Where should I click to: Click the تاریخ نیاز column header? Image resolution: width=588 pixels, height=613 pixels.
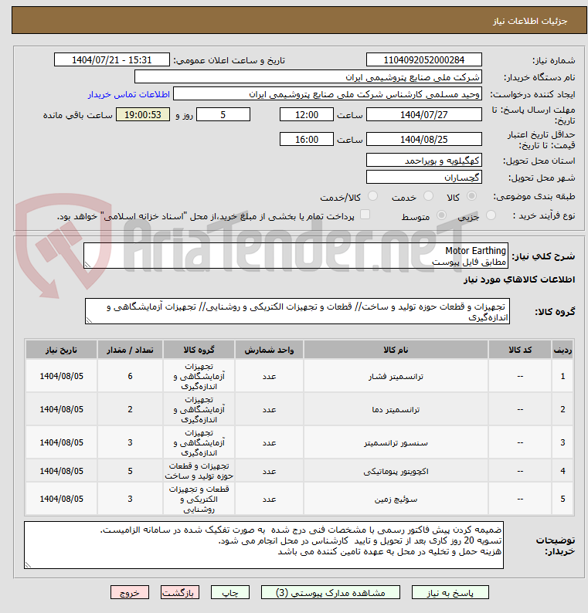[x=61, y=350]
